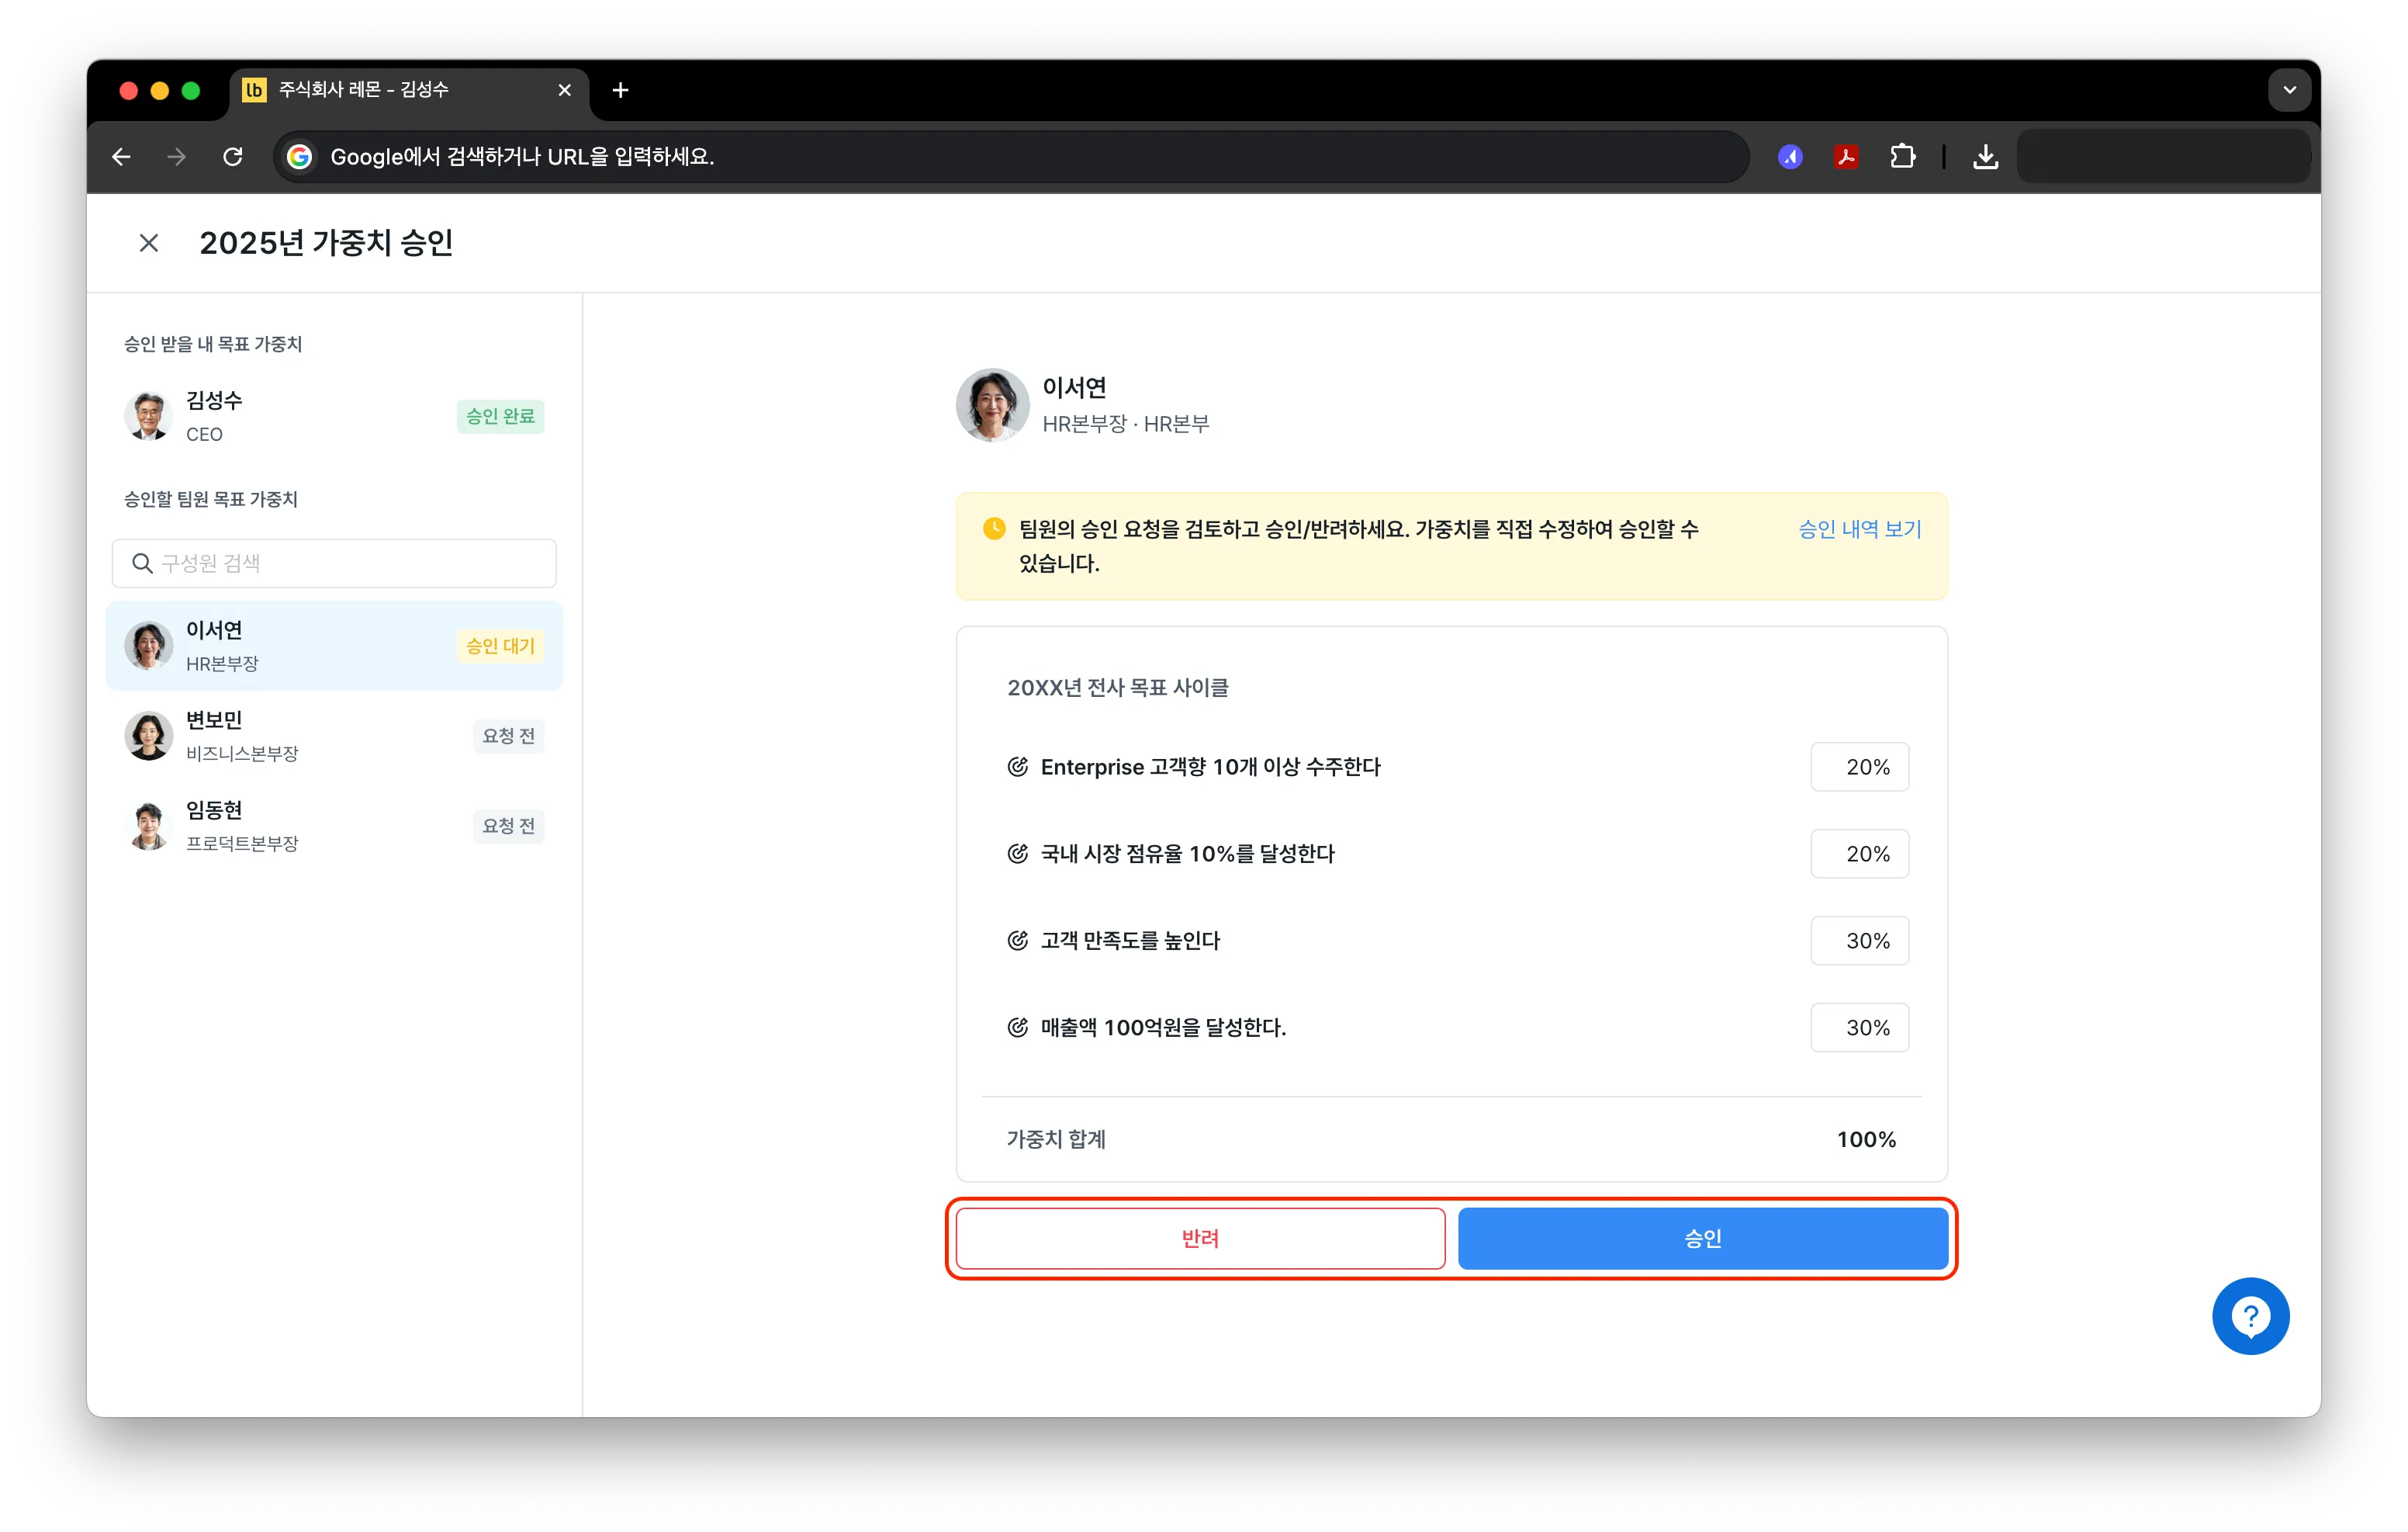
Task: Focus the browser address bar
Action: tap(1010, 157)
